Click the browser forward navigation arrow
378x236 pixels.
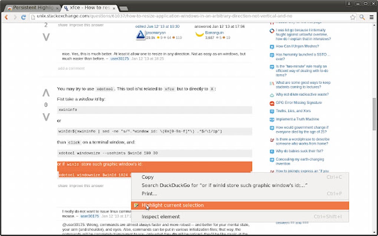pos(15,17)
